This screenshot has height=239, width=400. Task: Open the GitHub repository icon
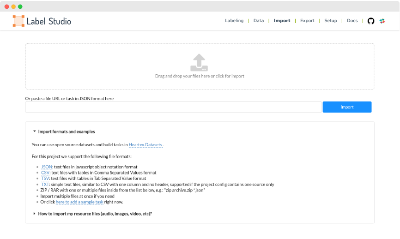tap(370, 21)
